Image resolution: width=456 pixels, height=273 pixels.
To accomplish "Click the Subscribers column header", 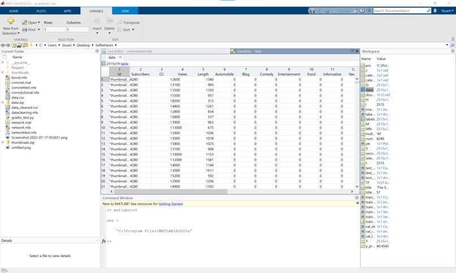I will (140, 72).
